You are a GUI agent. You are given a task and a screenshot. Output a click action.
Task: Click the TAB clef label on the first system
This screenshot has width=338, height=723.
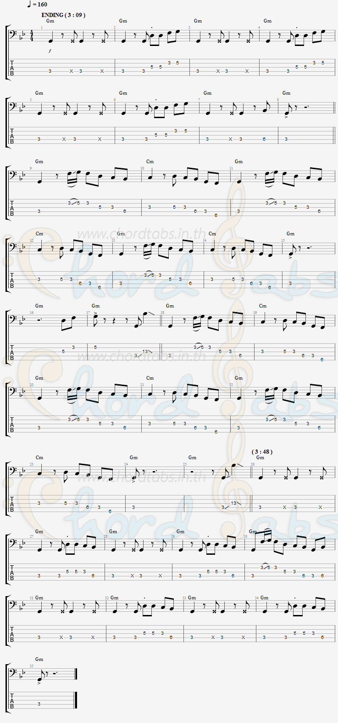point(12,68)
